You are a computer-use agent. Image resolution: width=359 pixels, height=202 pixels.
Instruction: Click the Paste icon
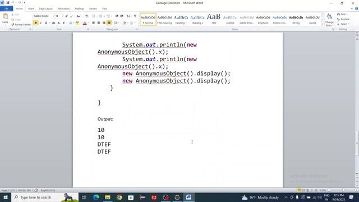pyautogui.click(x=5, y=16)
